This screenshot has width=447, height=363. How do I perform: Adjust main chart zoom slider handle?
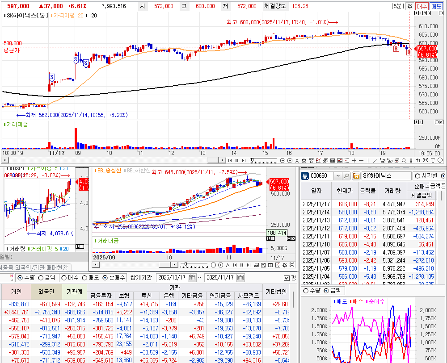click(x=252, y=160)
